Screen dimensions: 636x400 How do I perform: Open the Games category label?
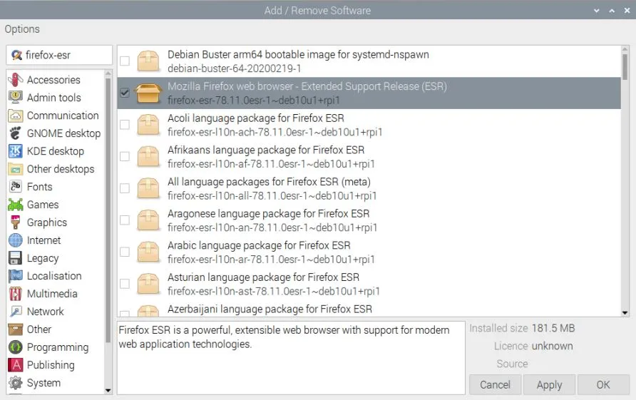click(43, 205)
